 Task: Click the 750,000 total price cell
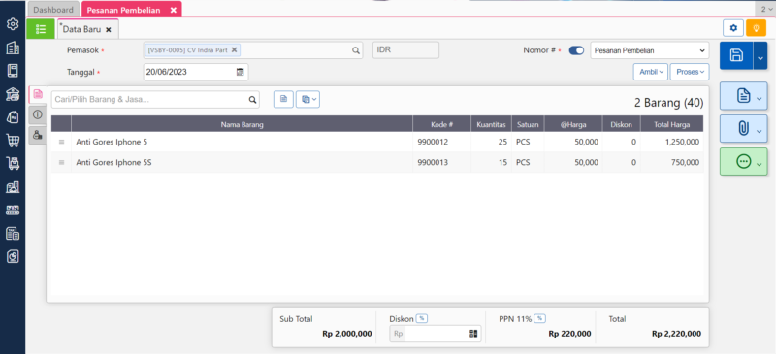click(671, 162)
